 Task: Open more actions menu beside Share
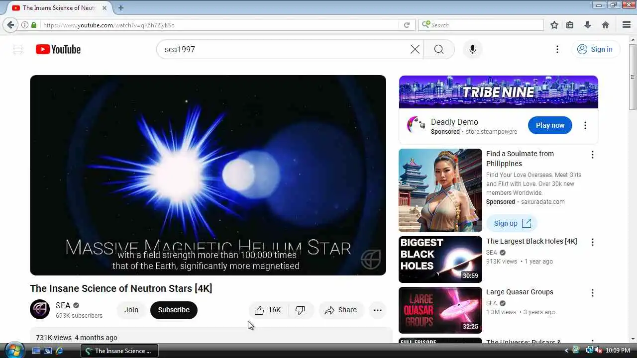[378, 310]
